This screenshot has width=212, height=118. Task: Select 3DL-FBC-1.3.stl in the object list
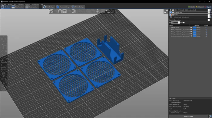coord(175,27)
